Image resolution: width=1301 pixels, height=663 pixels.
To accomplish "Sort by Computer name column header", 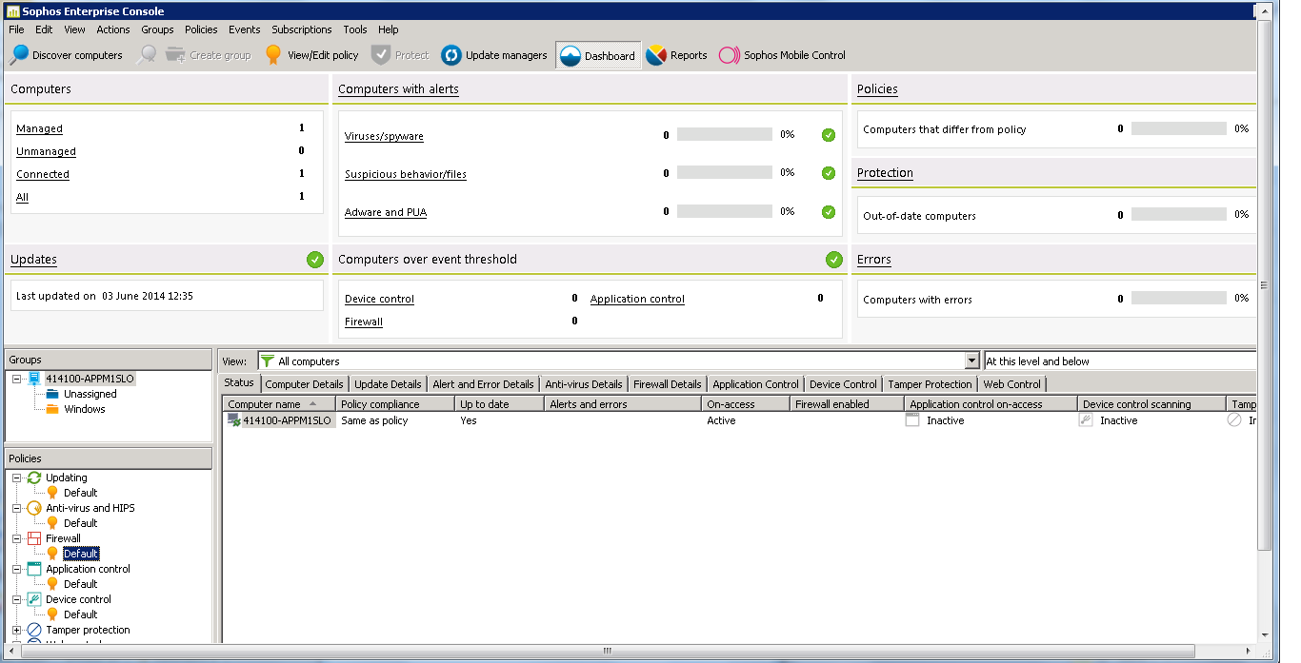I will click(278, 404).
